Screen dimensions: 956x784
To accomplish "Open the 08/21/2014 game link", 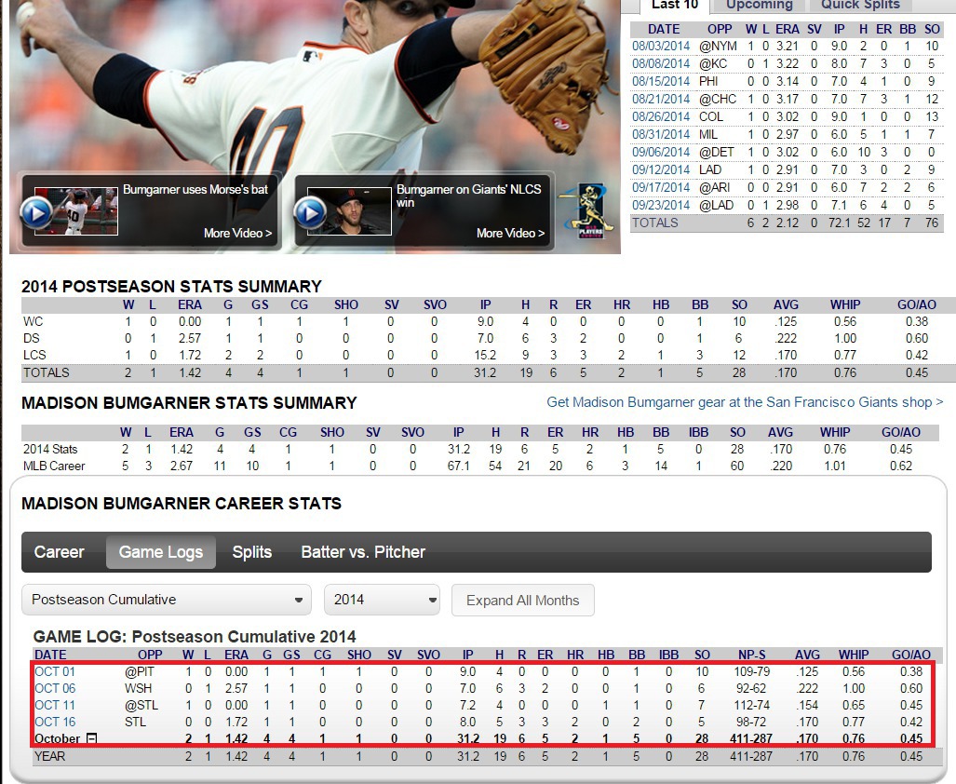I will coord(661,100).
